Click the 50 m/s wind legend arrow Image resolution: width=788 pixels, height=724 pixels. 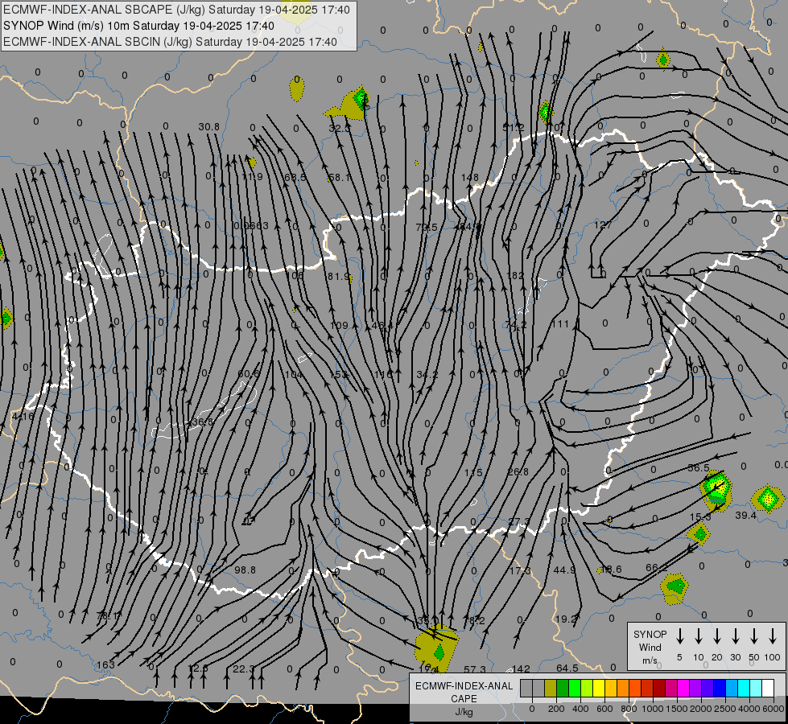point(754,636)
